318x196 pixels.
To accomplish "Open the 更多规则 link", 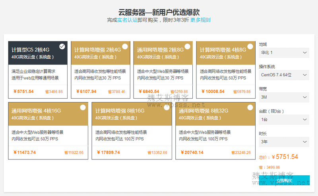I will (200, 20).
